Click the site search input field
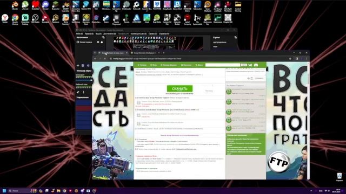The height and width of the screenshot is (194, 346). coord(223,65)
